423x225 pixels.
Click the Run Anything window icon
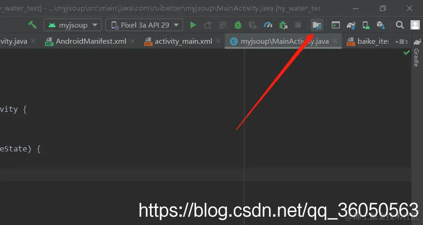(336, 25)
